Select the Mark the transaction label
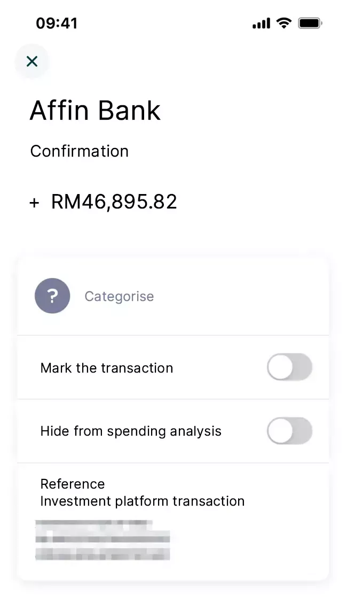347x612 pixels. point(107,368)
